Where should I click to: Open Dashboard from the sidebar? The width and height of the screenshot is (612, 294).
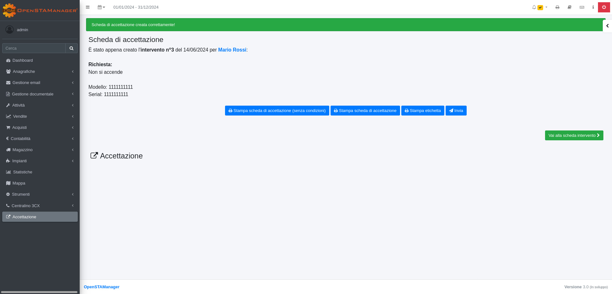23,60
